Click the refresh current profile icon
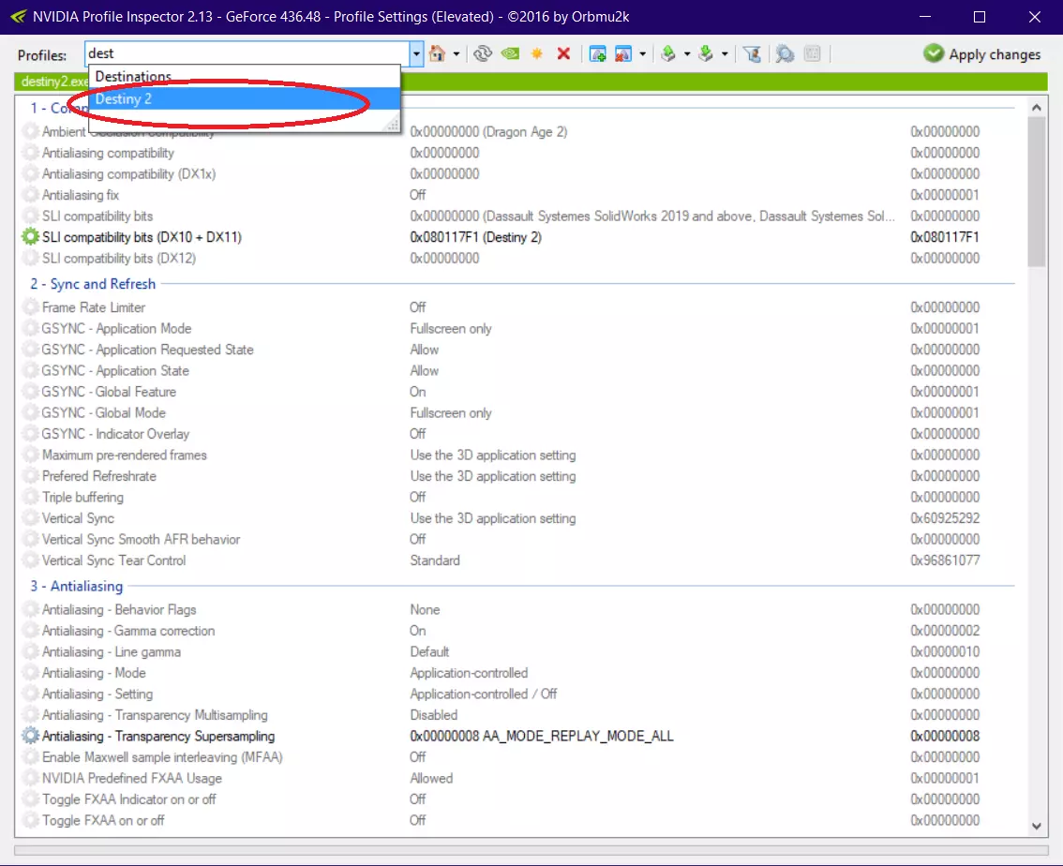The image size is (1063, 866). tap(483, 53)
